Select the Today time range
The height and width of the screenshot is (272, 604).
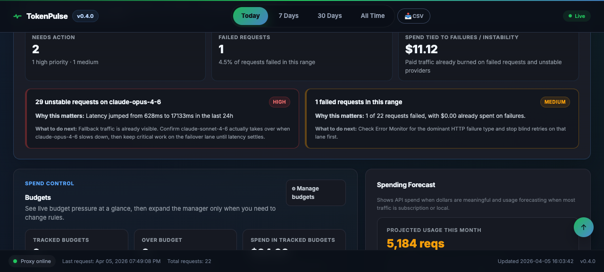[250, 16]
